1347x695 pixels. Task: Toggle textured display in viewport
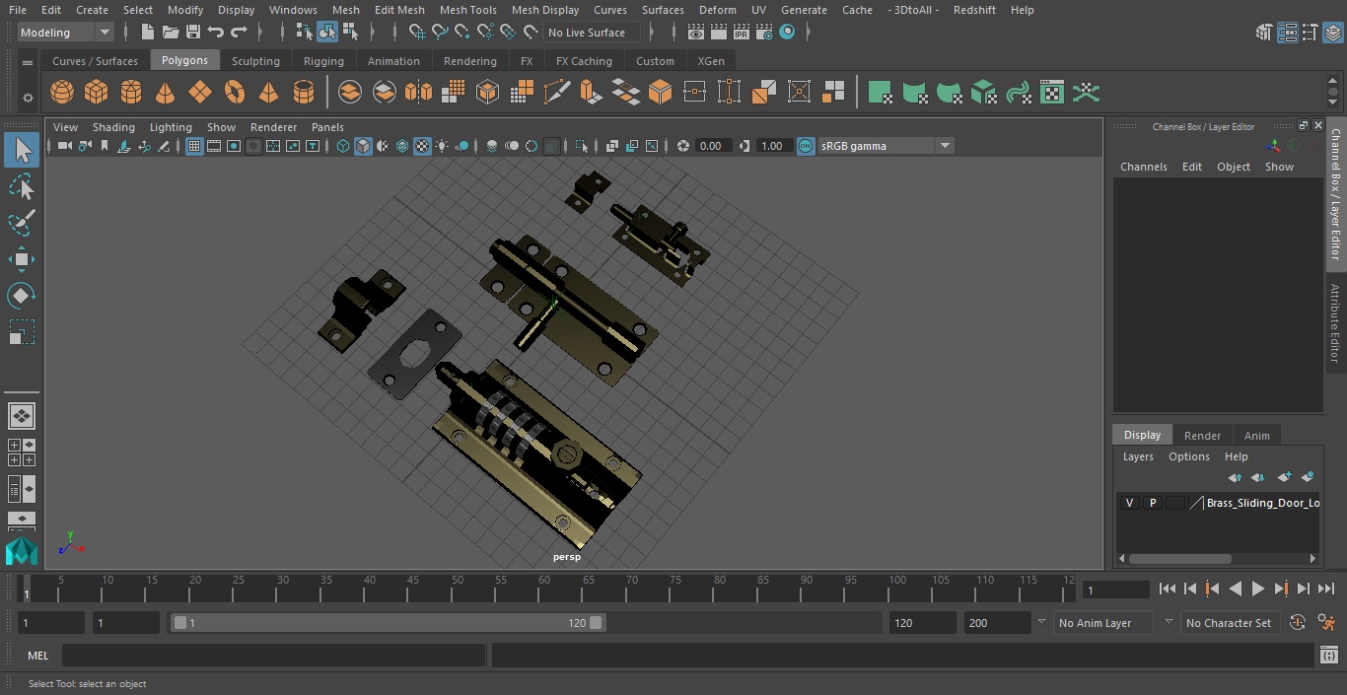point(422,146)
